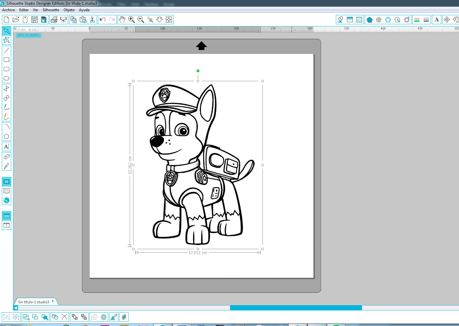459x326 pixels.
Task: Click the paste clipboard icon
Action: click(x=83, y=20)
